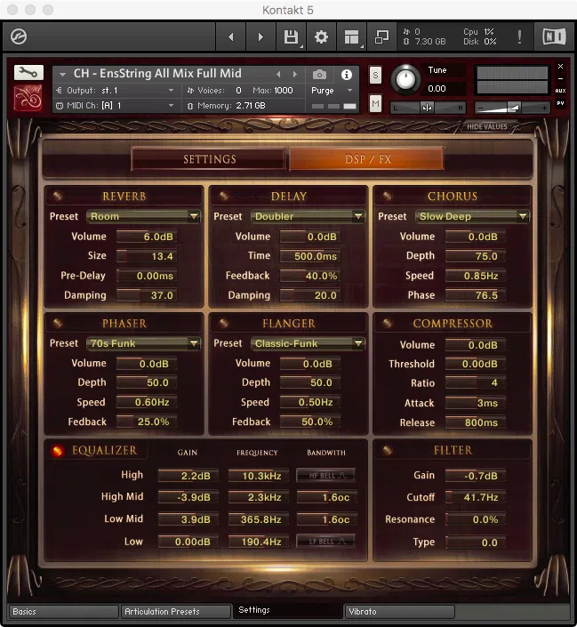Click the Delay Time value field
Viewport: 577px width, 627px height.
[309, 256]
